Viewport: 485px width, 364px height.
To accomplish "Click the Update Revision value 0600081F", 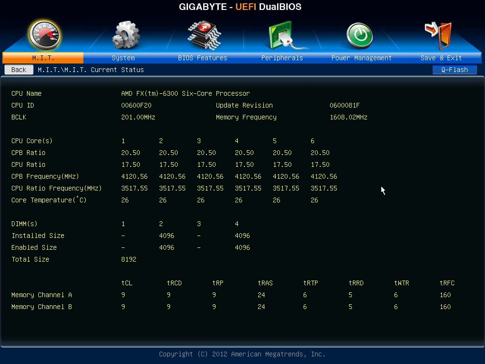I will pos(345,105).
